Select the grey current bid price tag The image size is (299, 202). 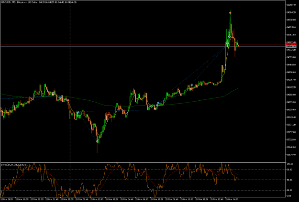tap(291, 46)
